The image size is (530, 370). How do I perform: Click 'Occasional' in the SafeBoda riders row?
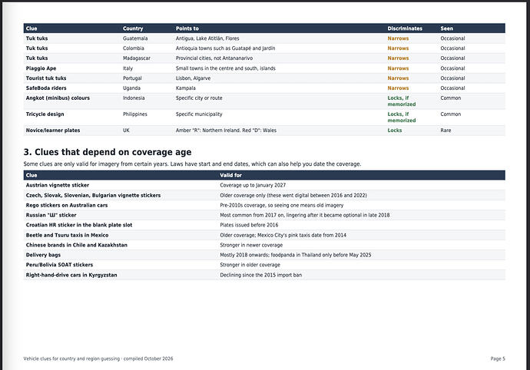click(452, 88)
